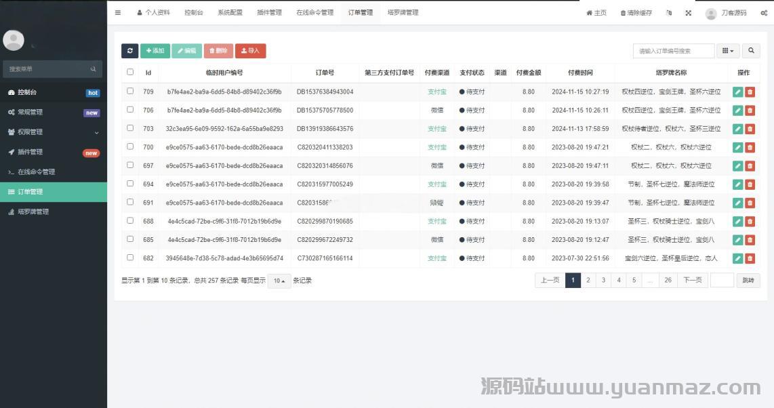The image size is (774, 408).
Task: Click the order number search input field
Action: coord(674,51)
